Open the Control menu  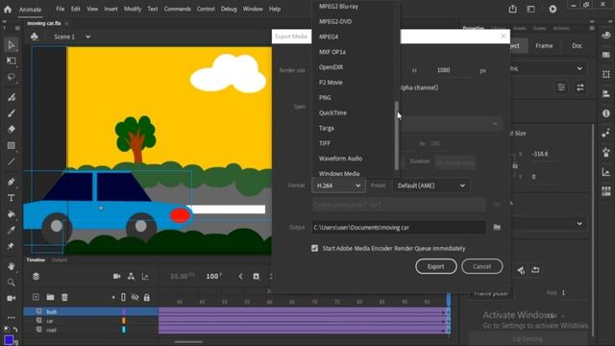[206, 9]
